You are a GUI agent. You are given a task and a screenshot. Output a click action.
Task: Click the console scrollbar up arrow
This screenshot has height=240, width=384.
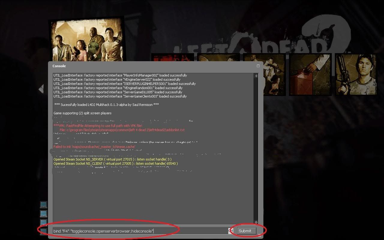pyautogui.click(x=256, y=76)
